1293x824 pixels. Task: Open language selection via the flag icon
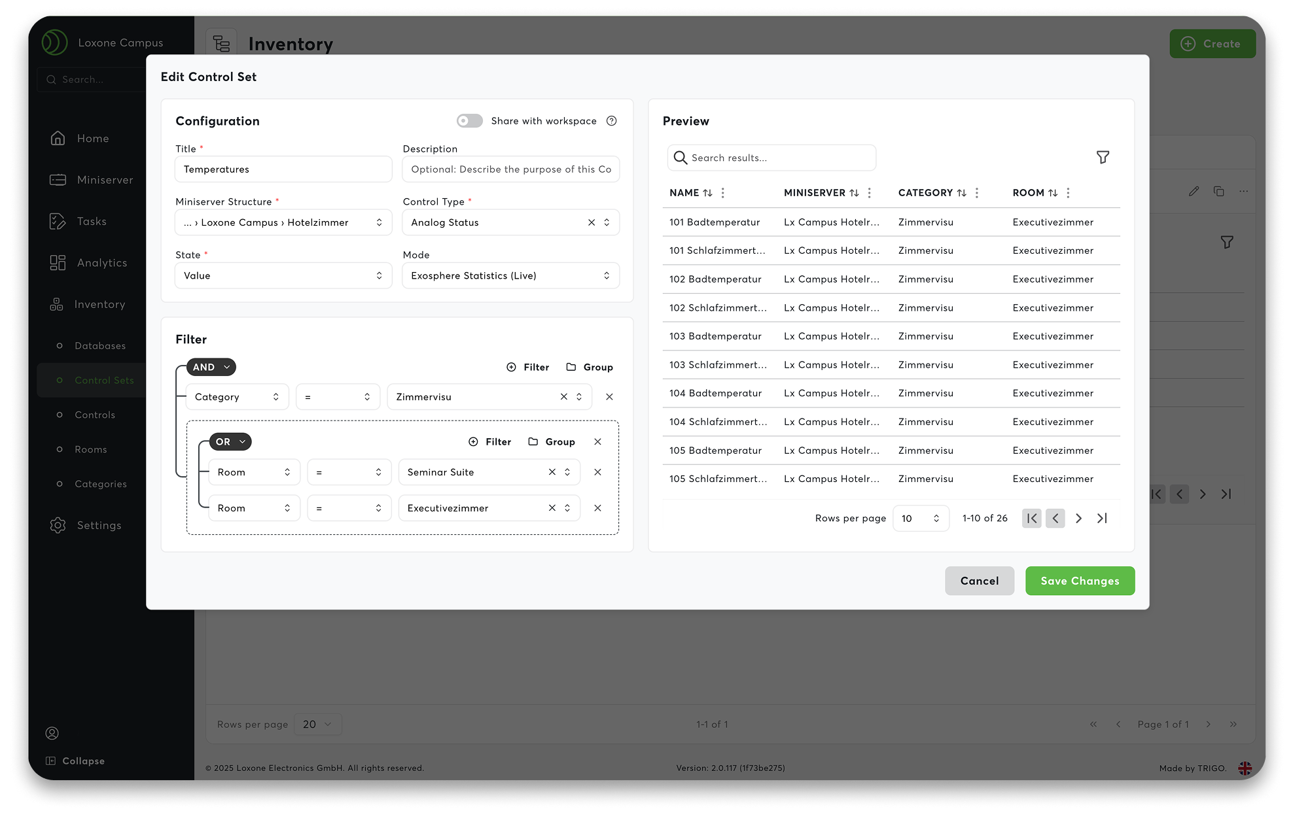(1245, 768)
